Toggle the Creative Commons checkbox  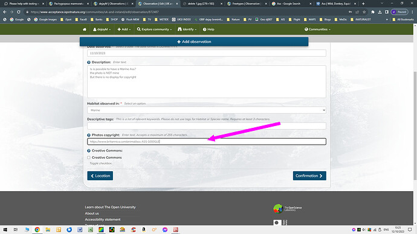[89, 157]
